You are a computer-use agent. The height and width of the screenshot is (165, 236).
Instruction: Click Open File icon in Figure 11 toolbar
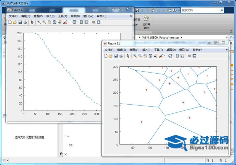pyautogui.click(x=111, y=56)
